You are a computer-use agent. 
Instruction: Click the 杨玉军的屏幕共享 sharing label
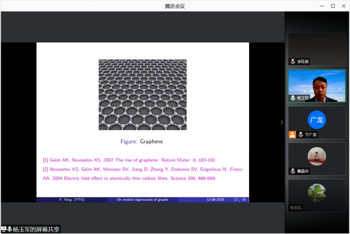(36, 229)
